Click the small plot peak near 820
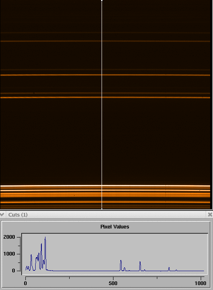Screen dimensions: 213x290 pos(169,268)
